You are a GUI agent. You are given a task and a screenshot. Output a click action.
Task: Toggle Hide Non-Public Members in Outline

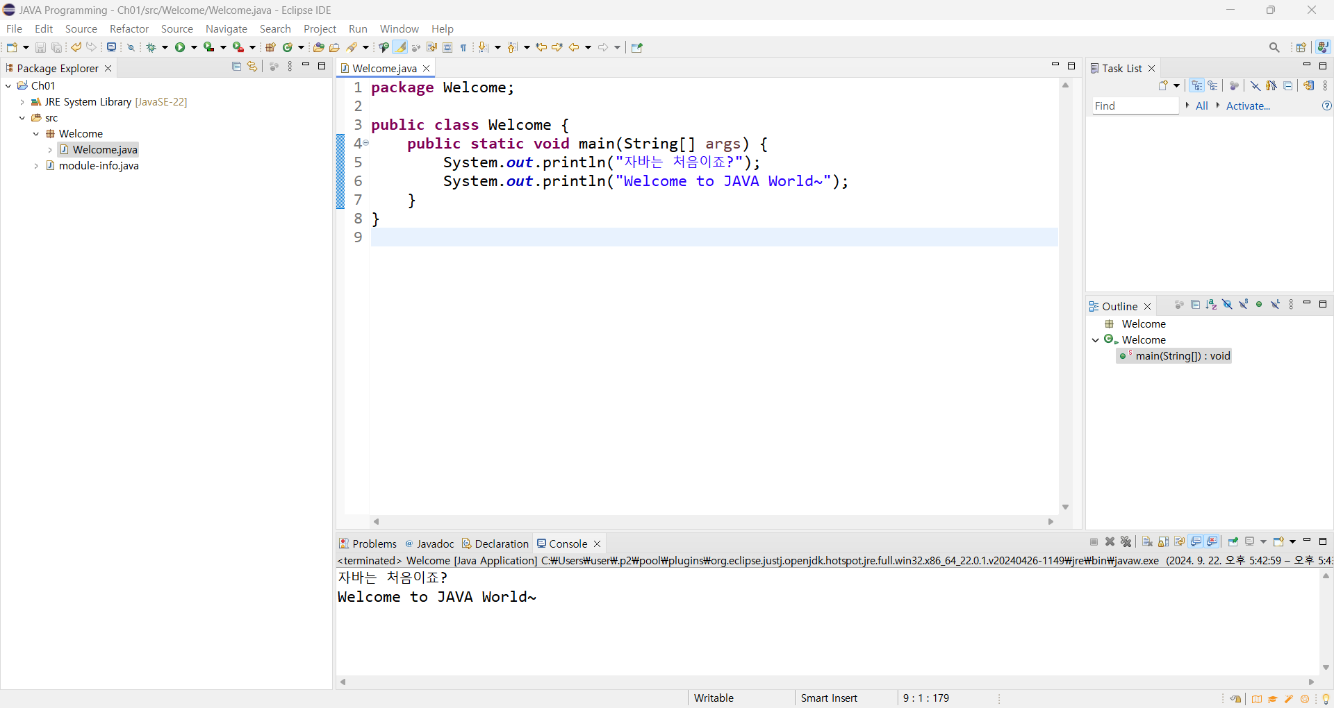click(x=1259, y=304)
